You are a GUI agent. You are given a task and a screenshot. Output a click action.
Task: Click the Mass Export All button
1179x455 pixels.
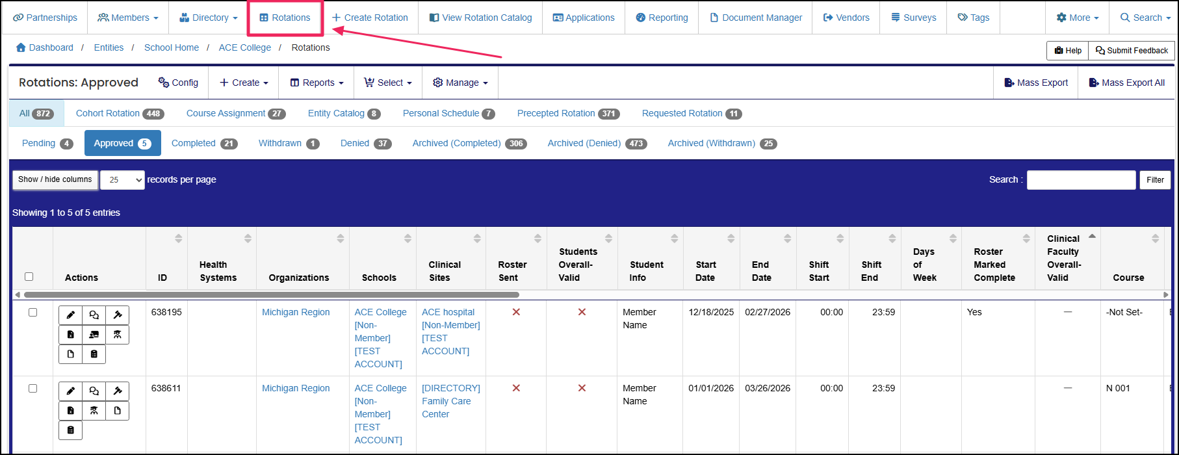tap(1126, 83)
